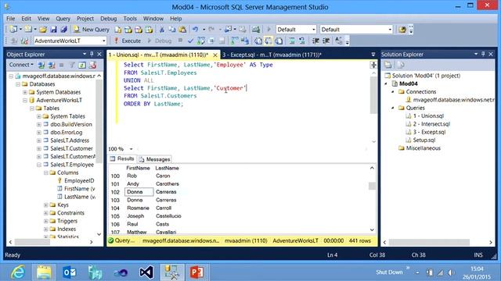Click the Solution Explorer horizontal scrollbar
Viewport: 501px width, 281px height.
[429, 243]
